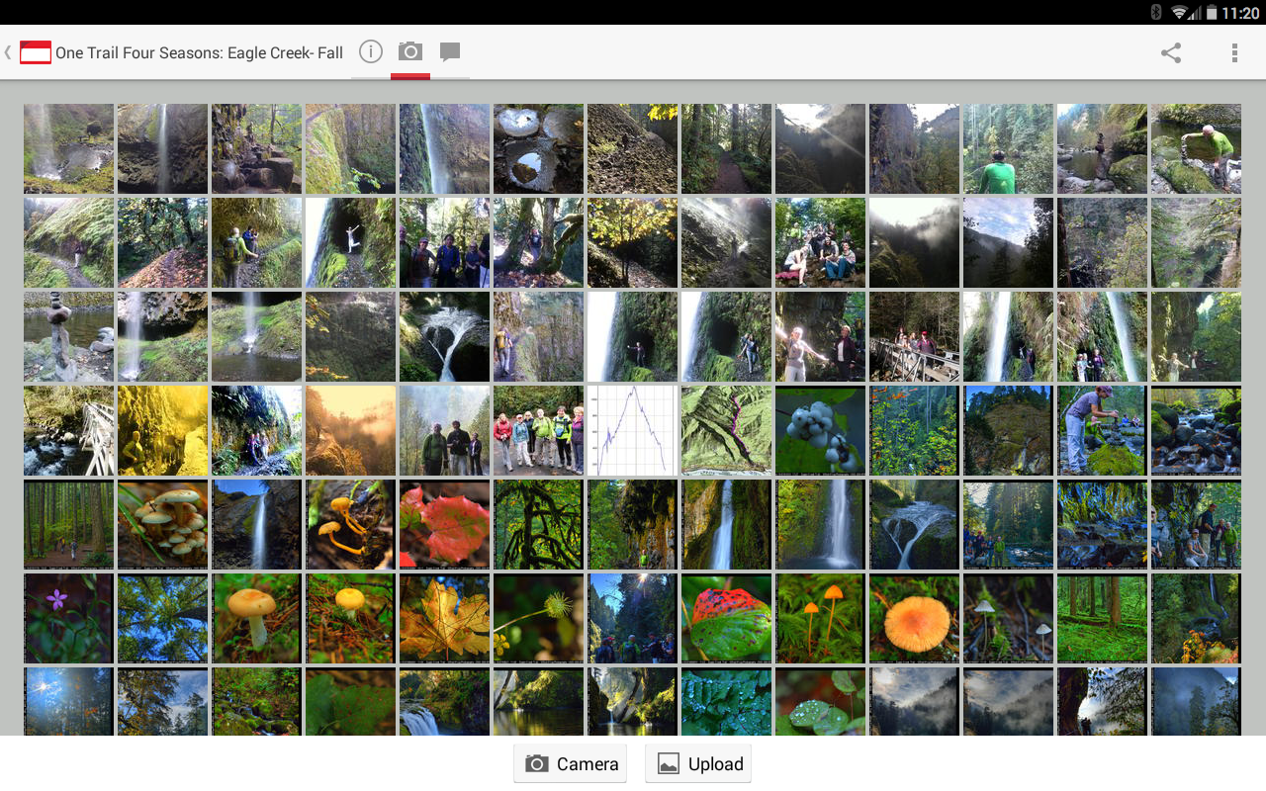Open the group of hikers in bright jackets photo
This screenshot has width=1266, height=791.
[x=539, y=430]
